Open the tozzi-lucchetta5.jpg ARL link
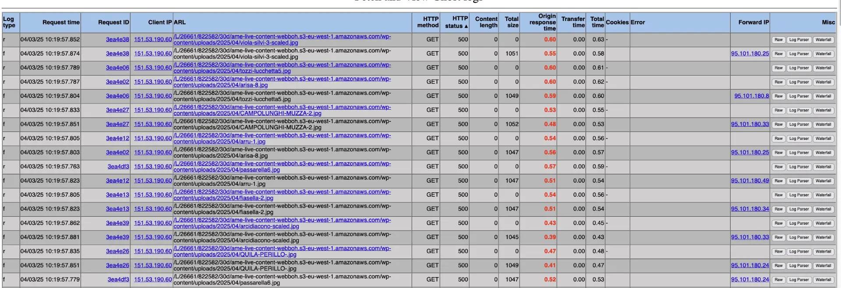Screen dimensions: 841x288 click(282, 68)
